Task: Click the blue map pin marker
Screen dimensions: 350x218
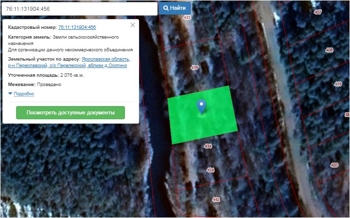Action: (201, 107)
